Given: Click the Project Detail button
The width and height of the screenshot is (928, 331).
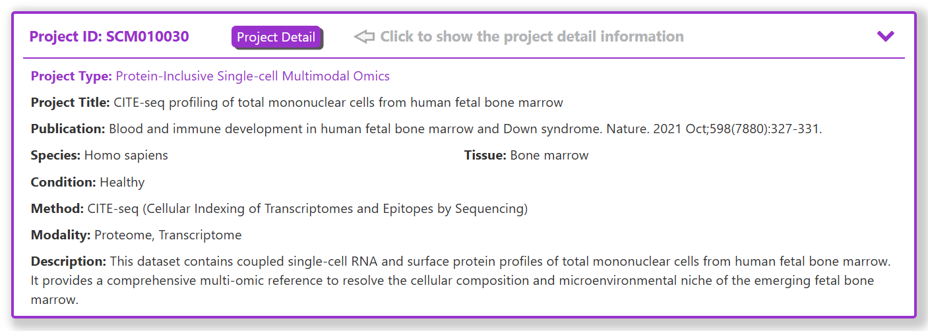Looking at the screenshot, I should (x=276, y=37).
